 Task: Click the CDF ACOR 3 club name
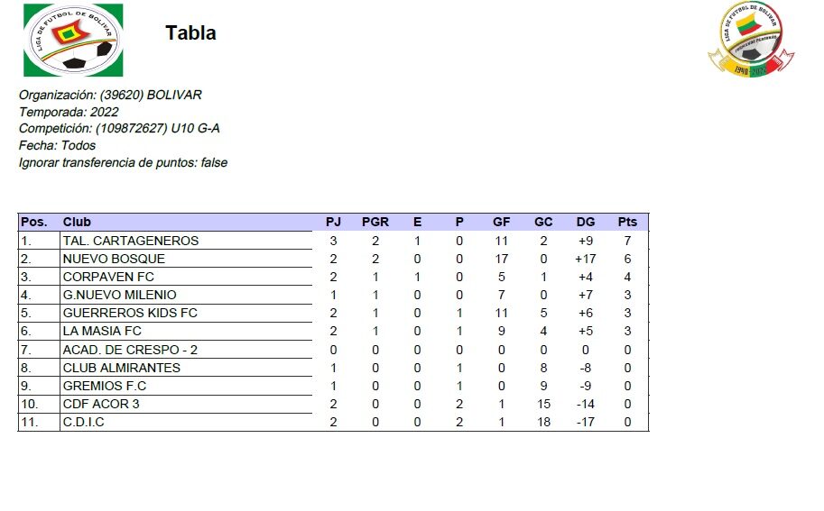(x=101, y=404)
